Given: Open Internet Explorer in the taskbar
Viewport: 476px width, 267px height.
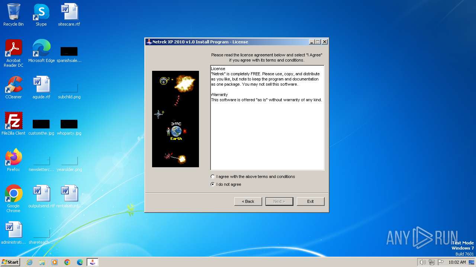Looking at the screenshot, I should (x=29, y=262).
